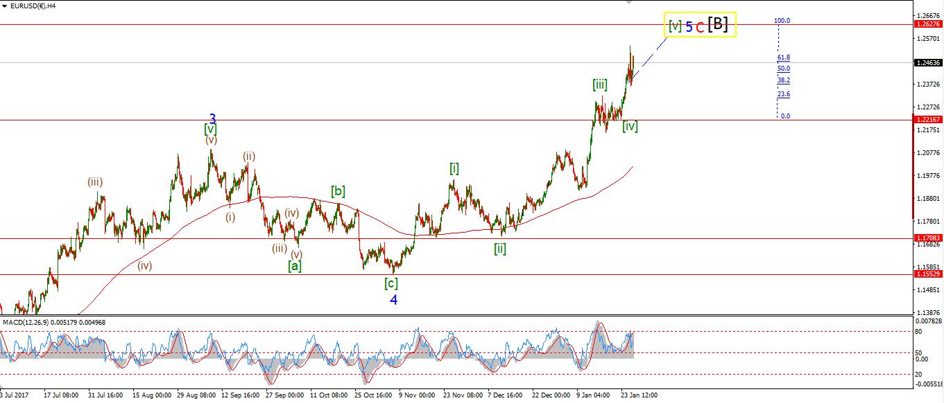Image resolution: width=944 pixels, height=403 pixels.
Task: Click the Fibonacci 23.6 level label
Action: pyautogui.click(x=784, y=94)
